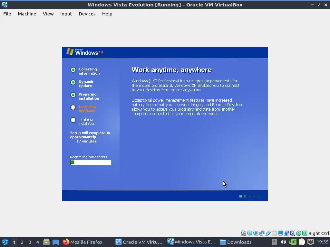Switch to Mozilla Firefox in the taskbar

[83, 242]
